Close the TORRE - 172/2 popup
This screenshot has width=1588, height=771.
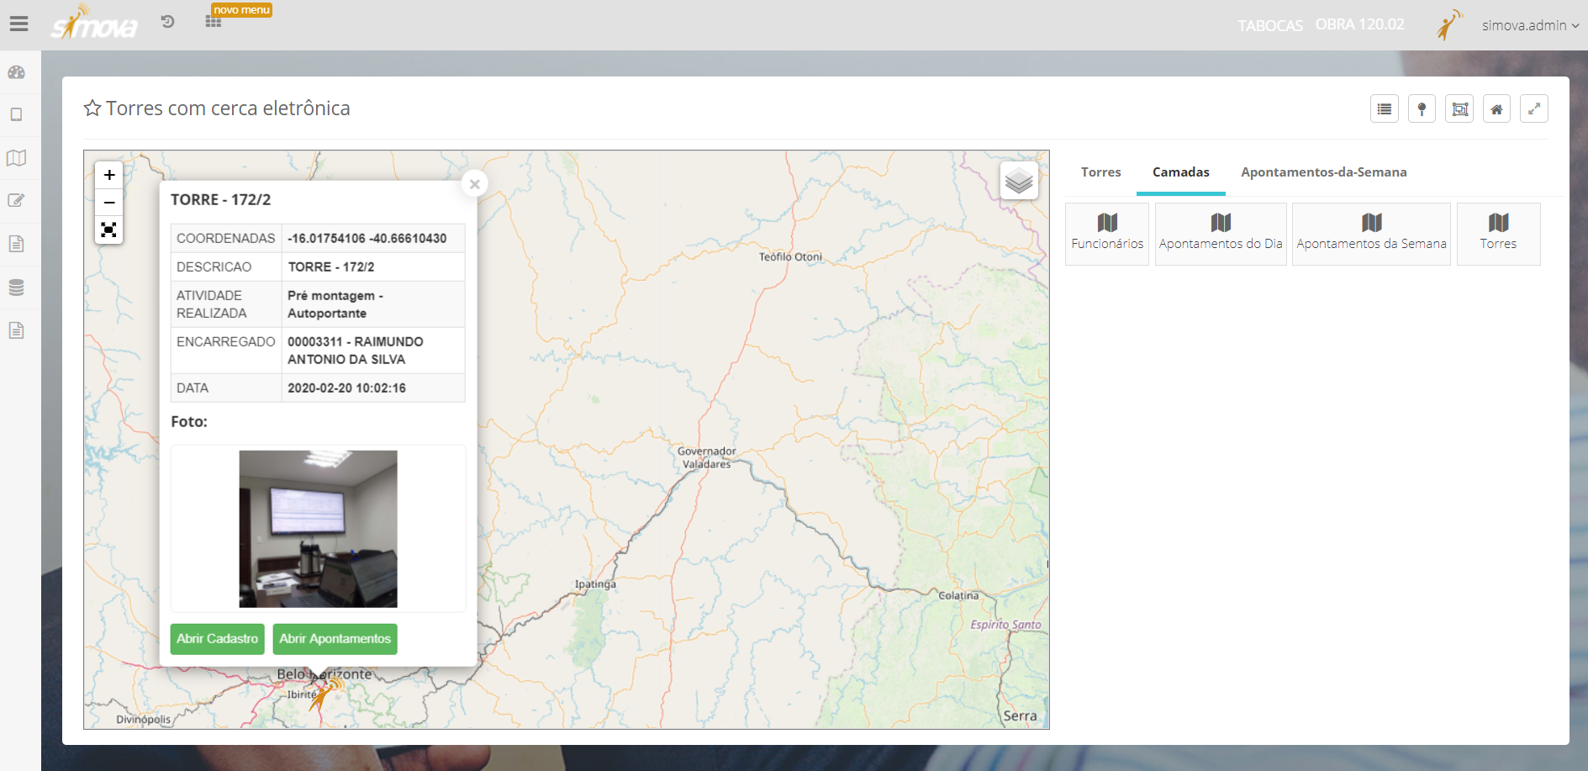coord(475,184)
